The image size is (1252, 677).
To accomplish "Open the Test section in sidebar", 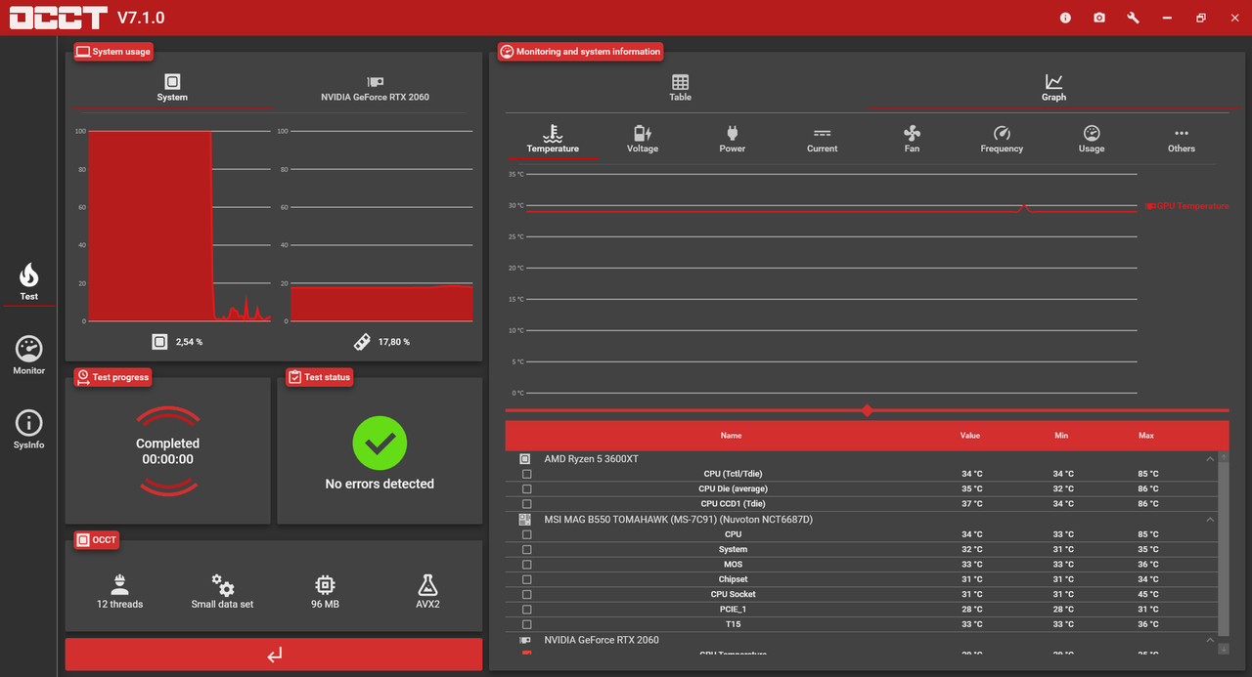I will [28, 280].
